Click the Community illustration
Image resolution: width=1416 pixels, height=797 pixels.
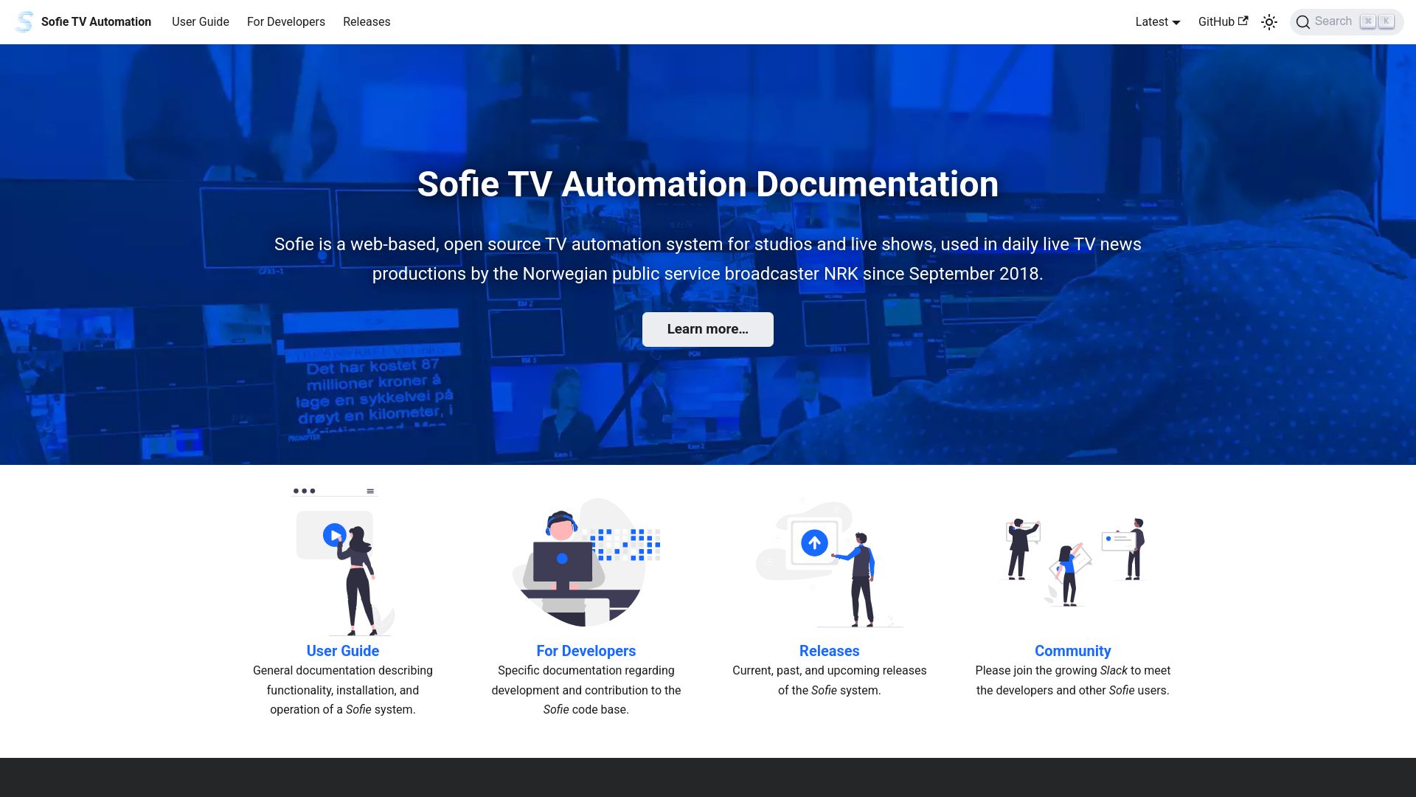[x=1073, y=562]
